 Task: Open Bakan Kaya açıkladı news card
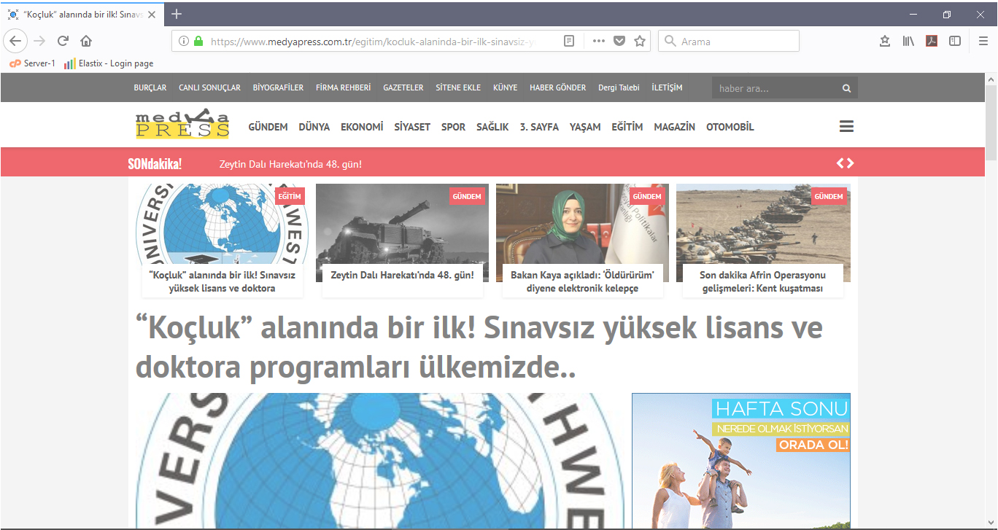tap(582, 241)
